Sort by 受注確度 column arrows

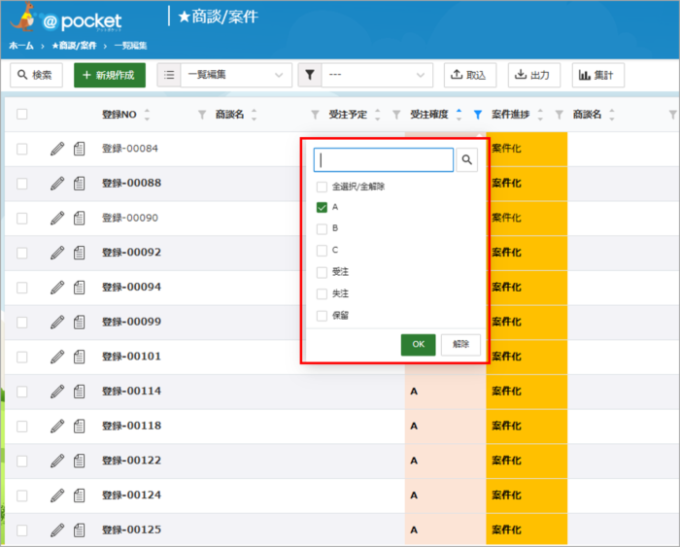(459, 115)
